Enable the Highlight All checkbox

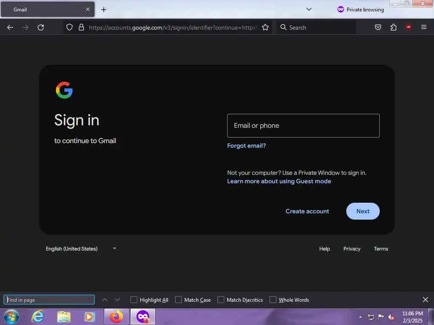(x=134, y=300)
